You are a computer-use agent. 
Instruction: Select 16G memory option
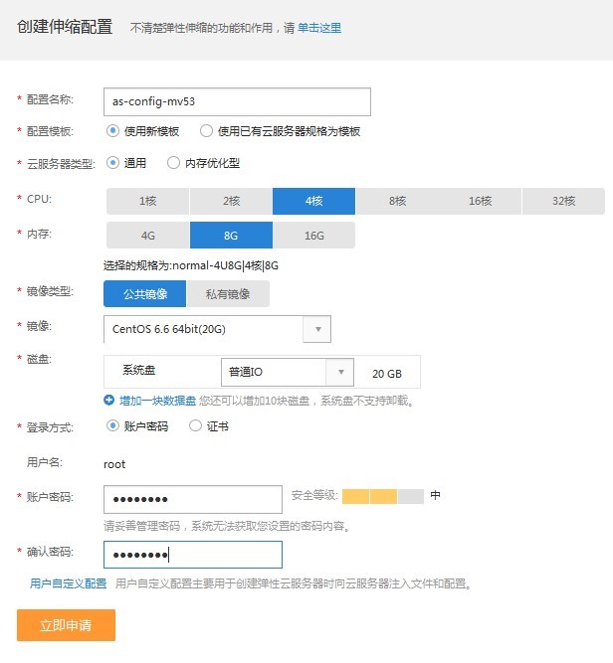pos(314,236)
